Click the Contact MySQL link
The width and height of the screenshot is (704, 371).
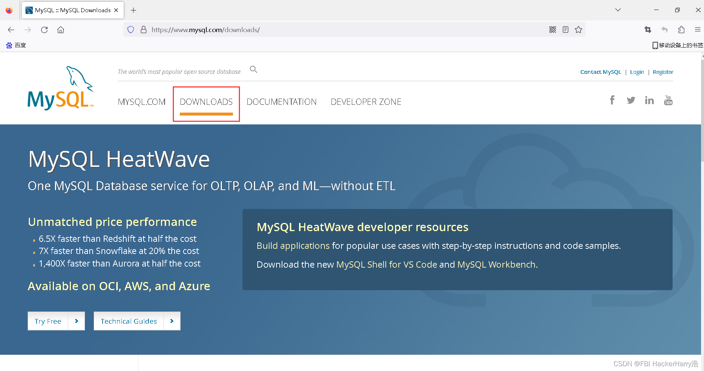click(x=601, y=72)
